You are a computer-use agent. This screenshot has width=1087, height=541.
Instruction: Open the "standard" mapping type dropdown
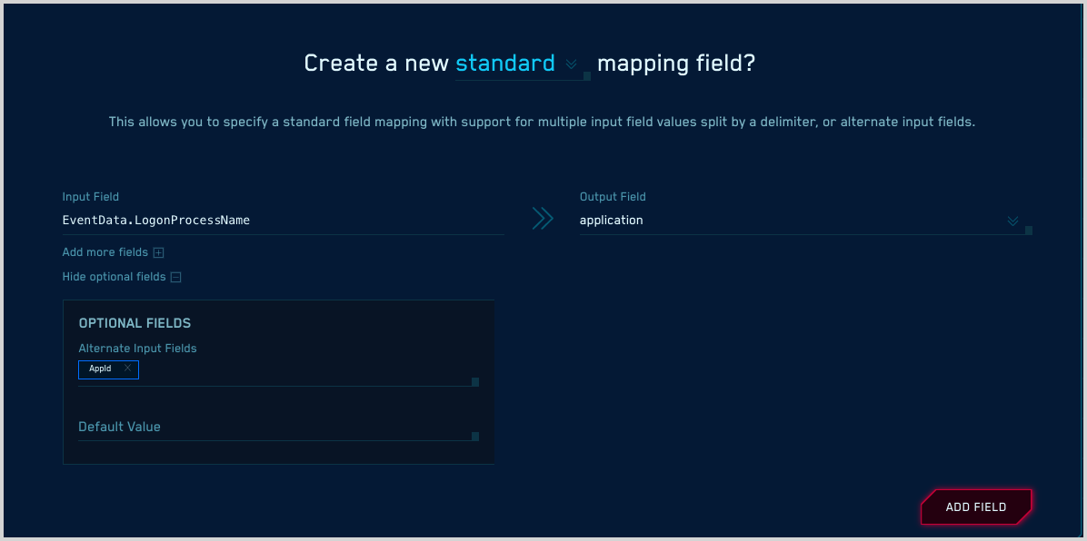[505, 64]
